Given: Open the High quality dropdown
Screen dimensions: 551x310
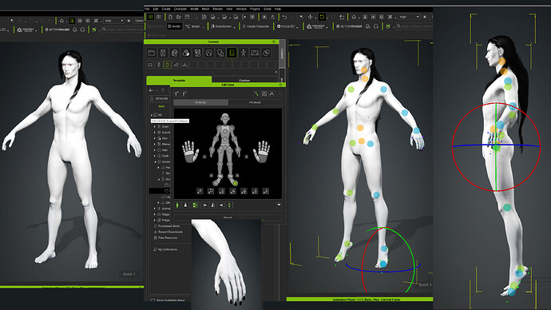Looking at the screenshot, I should point(409,17).
